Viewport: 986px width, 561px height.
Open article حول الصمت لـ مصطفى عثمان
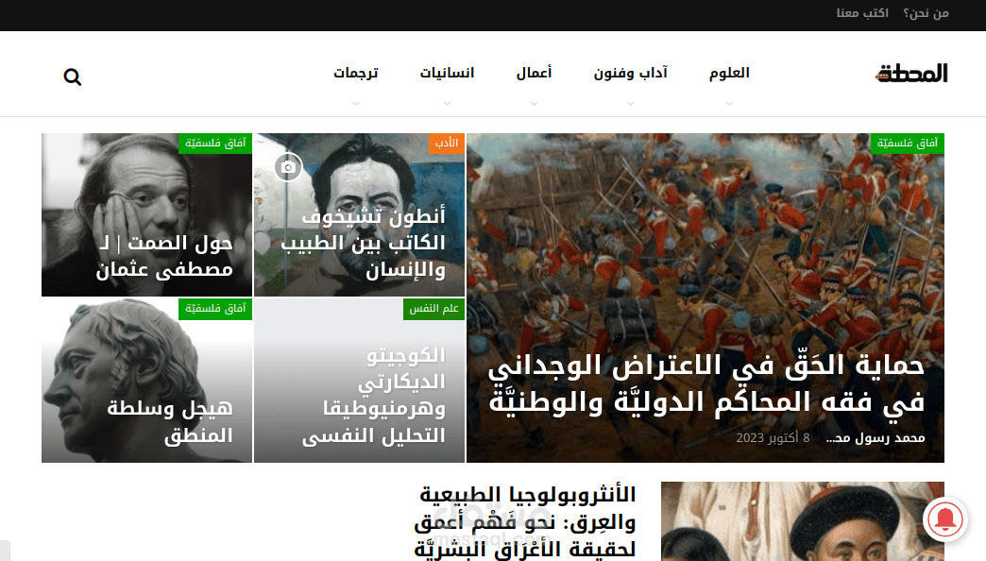pyautogui.click(x=165, y=257)
